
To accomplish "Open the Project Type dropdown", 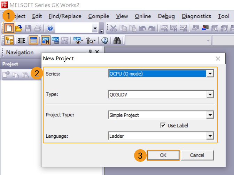I will coord(210,115).
